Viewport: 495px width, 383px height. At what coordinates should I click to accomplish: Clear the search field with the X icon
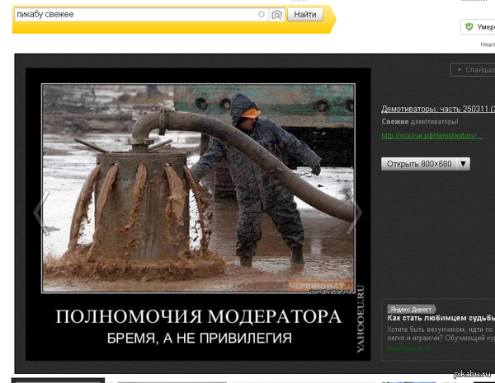(262, 15)
